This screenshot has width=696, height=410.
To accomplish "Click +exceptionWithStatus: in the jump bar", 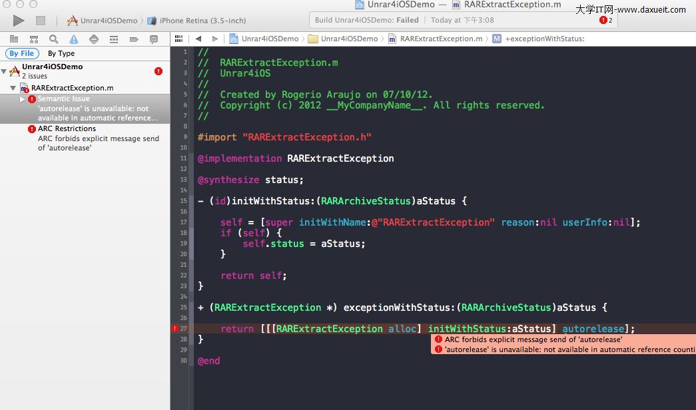I will (x=544, y=39).
